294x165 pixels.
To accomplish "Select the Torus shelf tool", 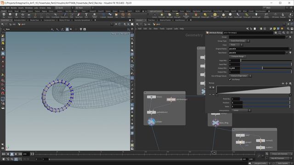I will [23, 15].
